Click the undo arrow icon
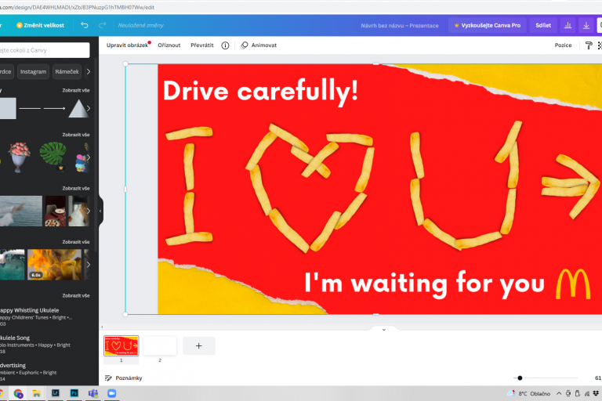The image size is (602, 401). [x=85, y=25]
